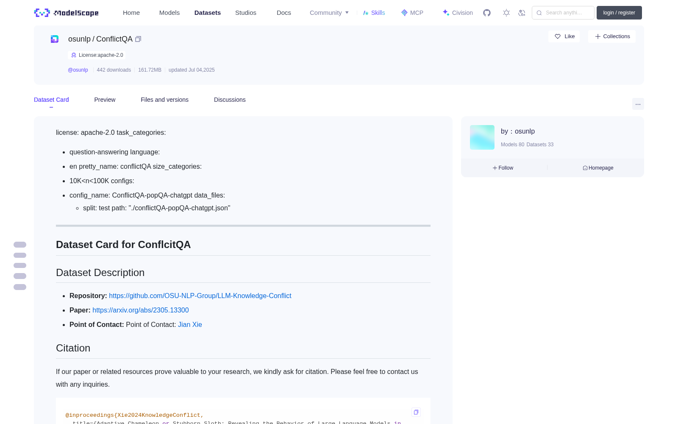The image size is (678, 424).
Task: Open the Civision nav item
Action: click(458, 13)
